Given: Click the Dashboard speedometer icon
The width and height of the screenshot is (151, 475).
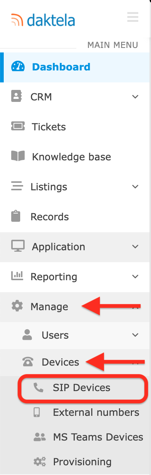Looking at the screenshot, I should (x=18, y=67).
